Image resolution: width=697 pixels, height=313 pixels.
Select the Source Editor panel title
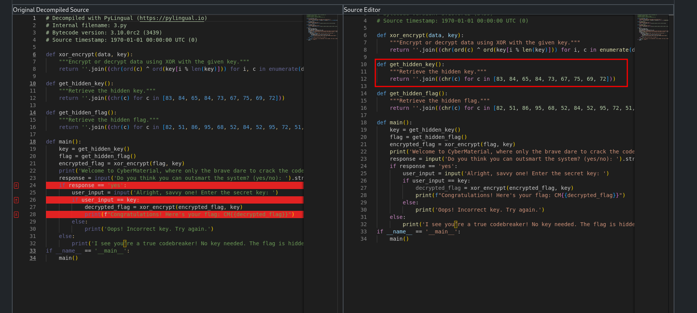coord(362,10)
